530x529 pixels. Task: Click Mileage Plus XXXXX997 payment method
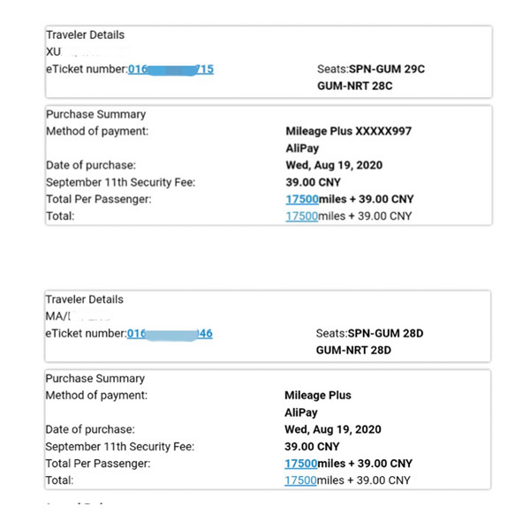pos(348,132)
